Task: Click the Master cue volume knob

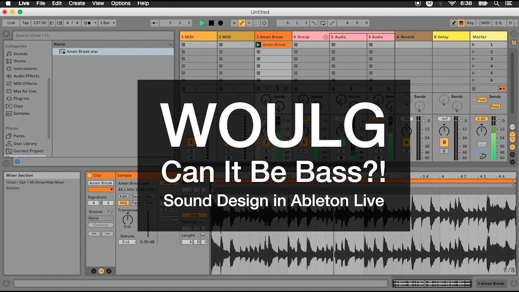Action: click(x=482, y=154)
